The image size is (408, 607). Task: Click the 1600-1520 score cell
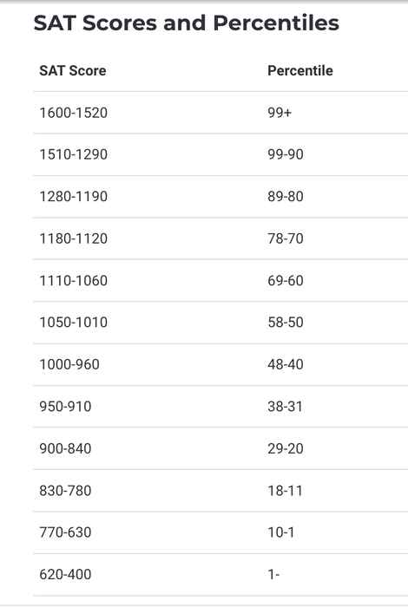[x=74, y=113]
